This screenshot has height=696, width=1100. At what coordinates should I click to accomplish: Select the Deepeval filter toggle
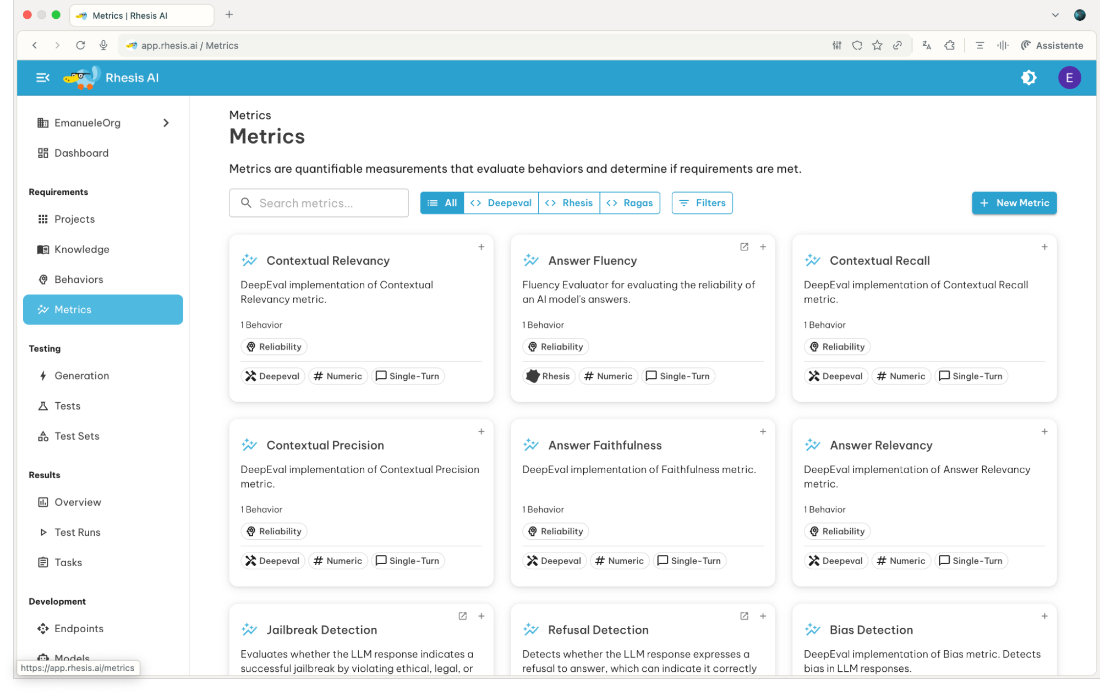[x=501, y=203]
